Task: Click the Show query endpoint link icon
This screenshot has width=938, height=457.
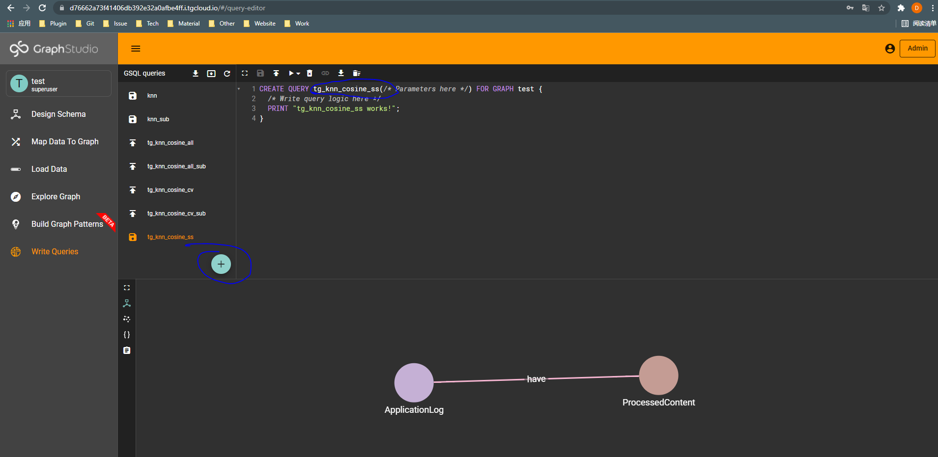Action: (x=325, y=73)
